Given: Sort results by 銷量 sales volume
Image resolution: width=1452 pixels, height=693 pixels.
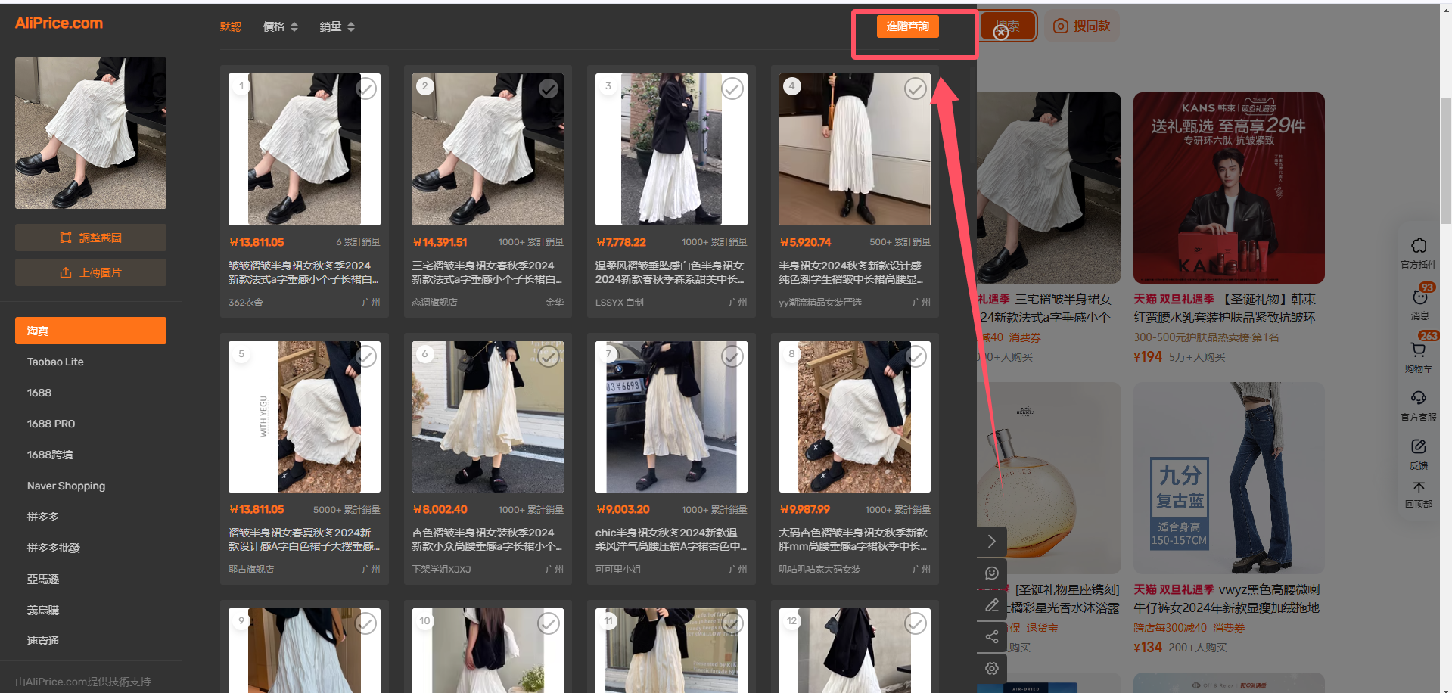Looking at the screenshot, I should click(337, 26).
